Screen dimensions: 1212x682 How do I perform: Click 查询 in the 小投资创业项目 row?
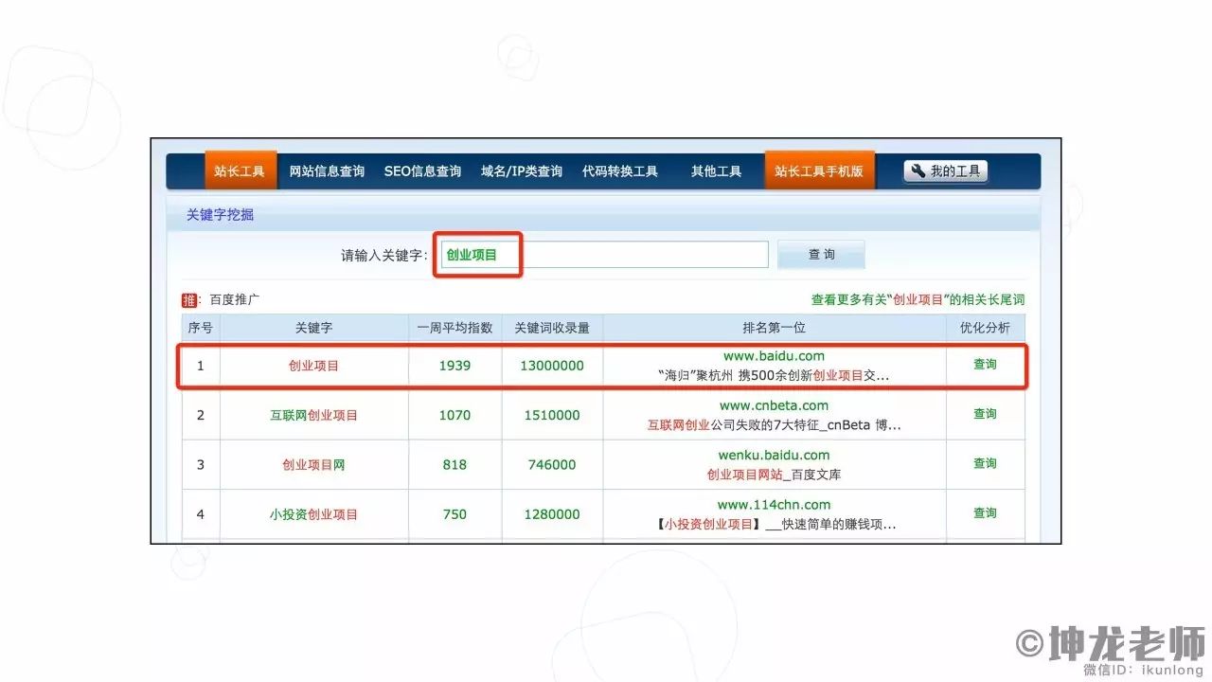[985, 512]
